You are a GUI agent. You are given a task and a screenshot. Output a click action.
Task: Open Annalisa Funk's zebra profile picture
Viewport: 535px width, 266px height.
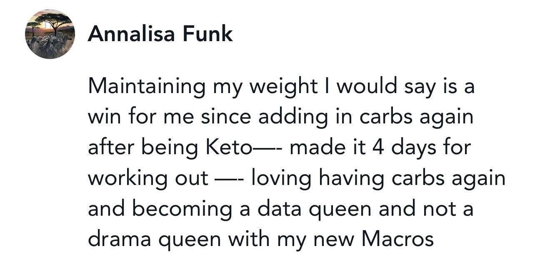pos(50,34)
